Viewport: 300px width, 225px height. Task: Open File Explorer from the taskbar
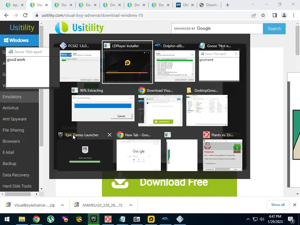point(22,219)
